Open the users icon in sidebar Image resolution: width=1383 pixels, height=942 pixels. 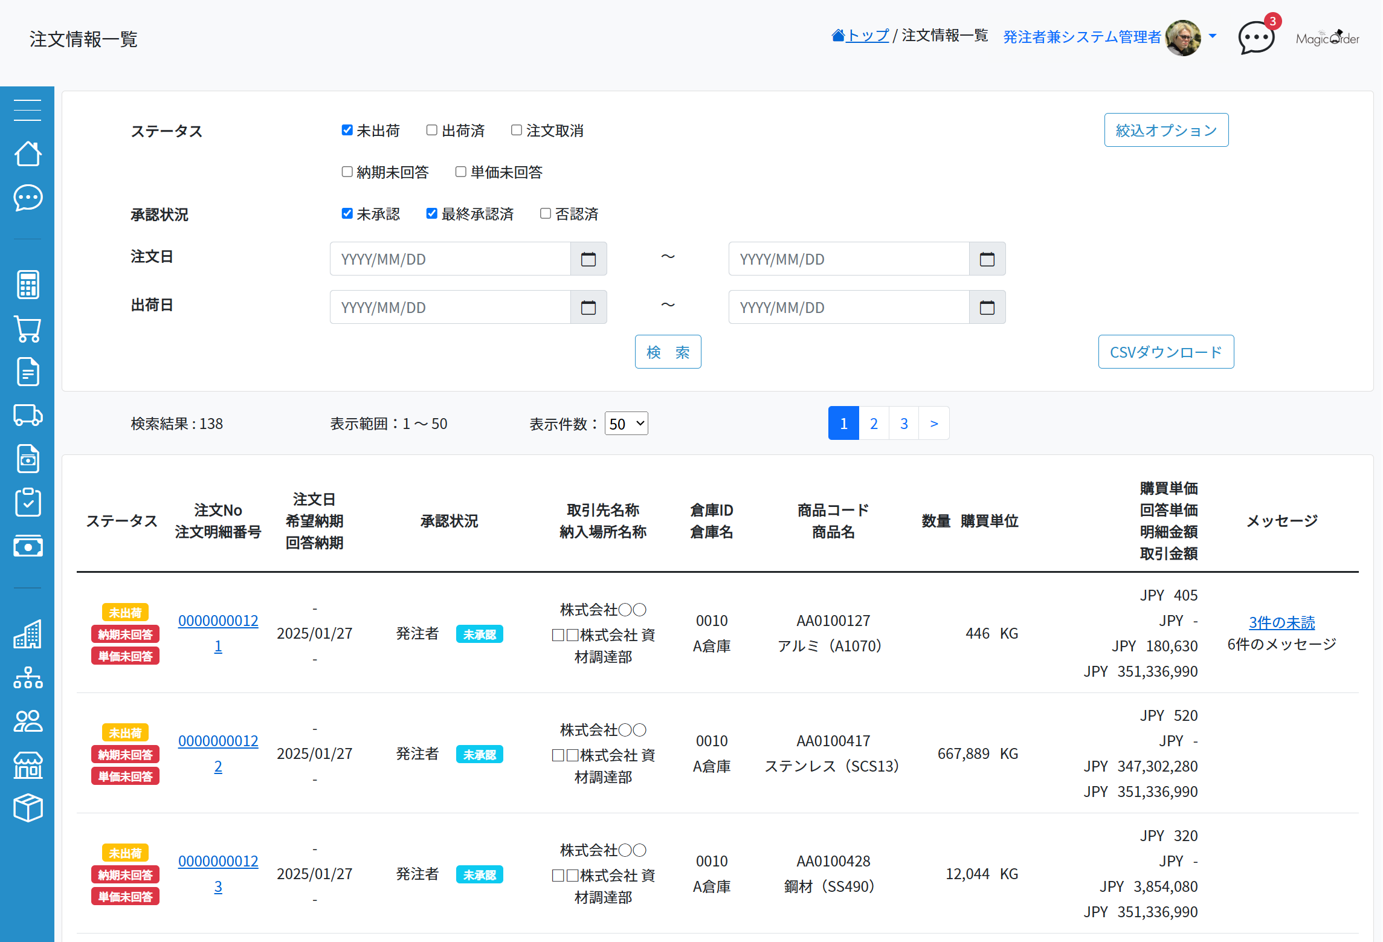click(x=28, y=721)
